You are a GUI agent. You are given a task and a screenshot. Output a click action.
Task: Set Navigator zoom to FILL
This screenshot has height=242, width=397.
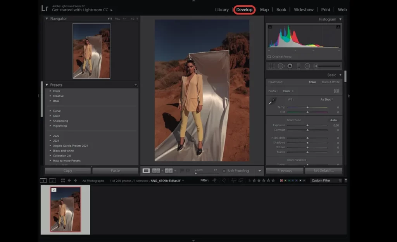point(117,19)
